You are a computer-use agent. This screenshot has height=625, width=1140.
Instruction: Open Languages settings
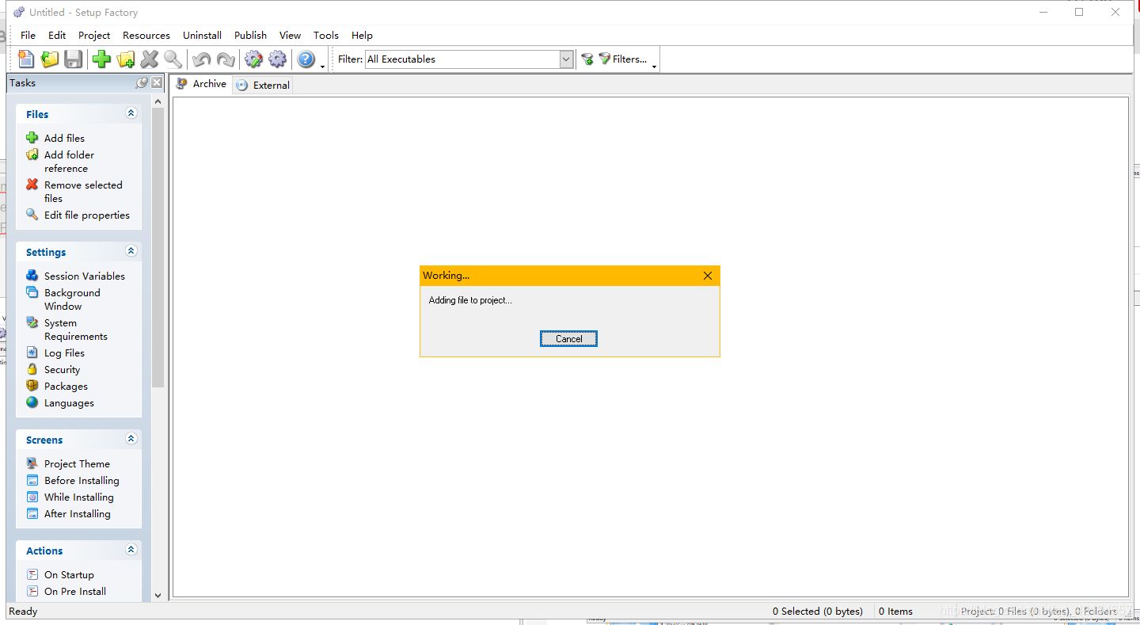coord(69,402)
